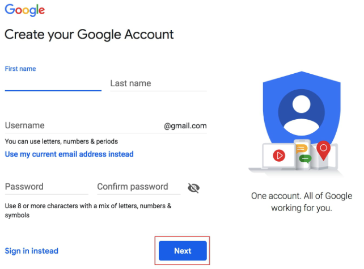The image size is (364, 269).
Task: Click the person avatar inside the shield
Action: [301, 112]
